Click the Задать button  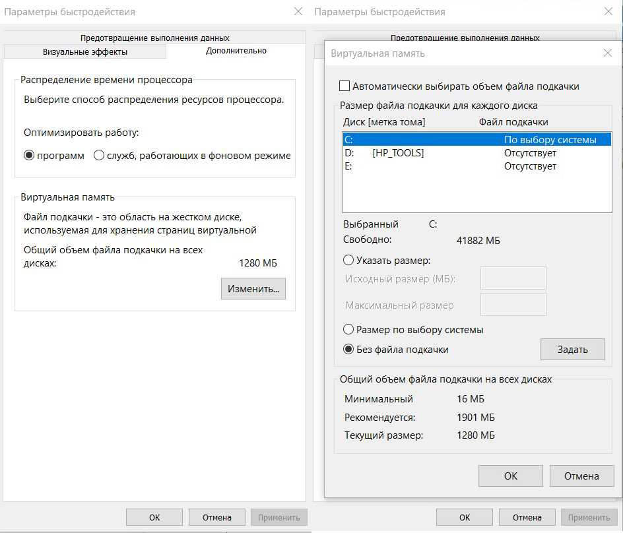572,350
